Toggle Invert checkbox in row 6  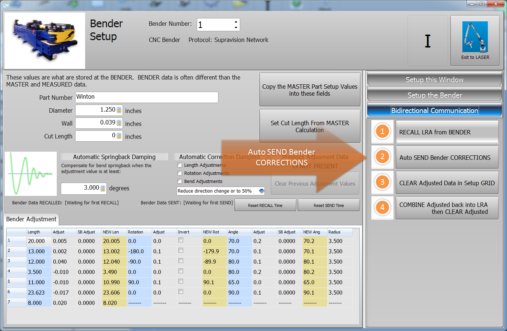coord(181,292)
